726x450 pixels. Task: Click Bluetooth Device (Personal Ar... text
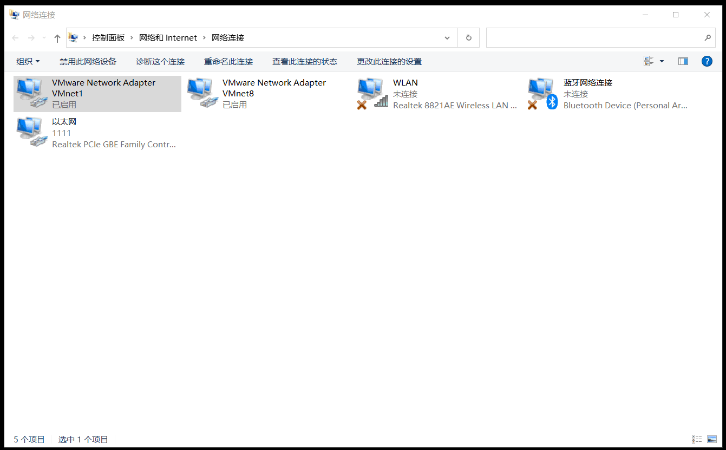[625, 106]
